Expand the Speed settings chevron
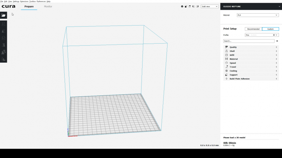Image resolution: width=282 pixels, height=158 pixels. point(277,63)
